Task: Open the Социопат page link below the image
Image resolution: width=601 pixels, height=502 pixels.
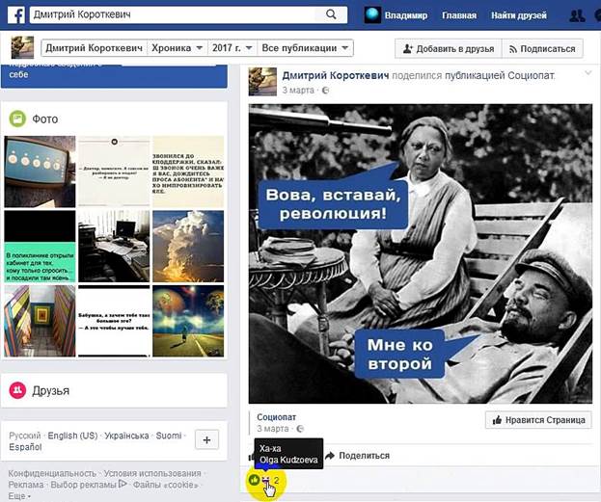Action: point(276,417)
